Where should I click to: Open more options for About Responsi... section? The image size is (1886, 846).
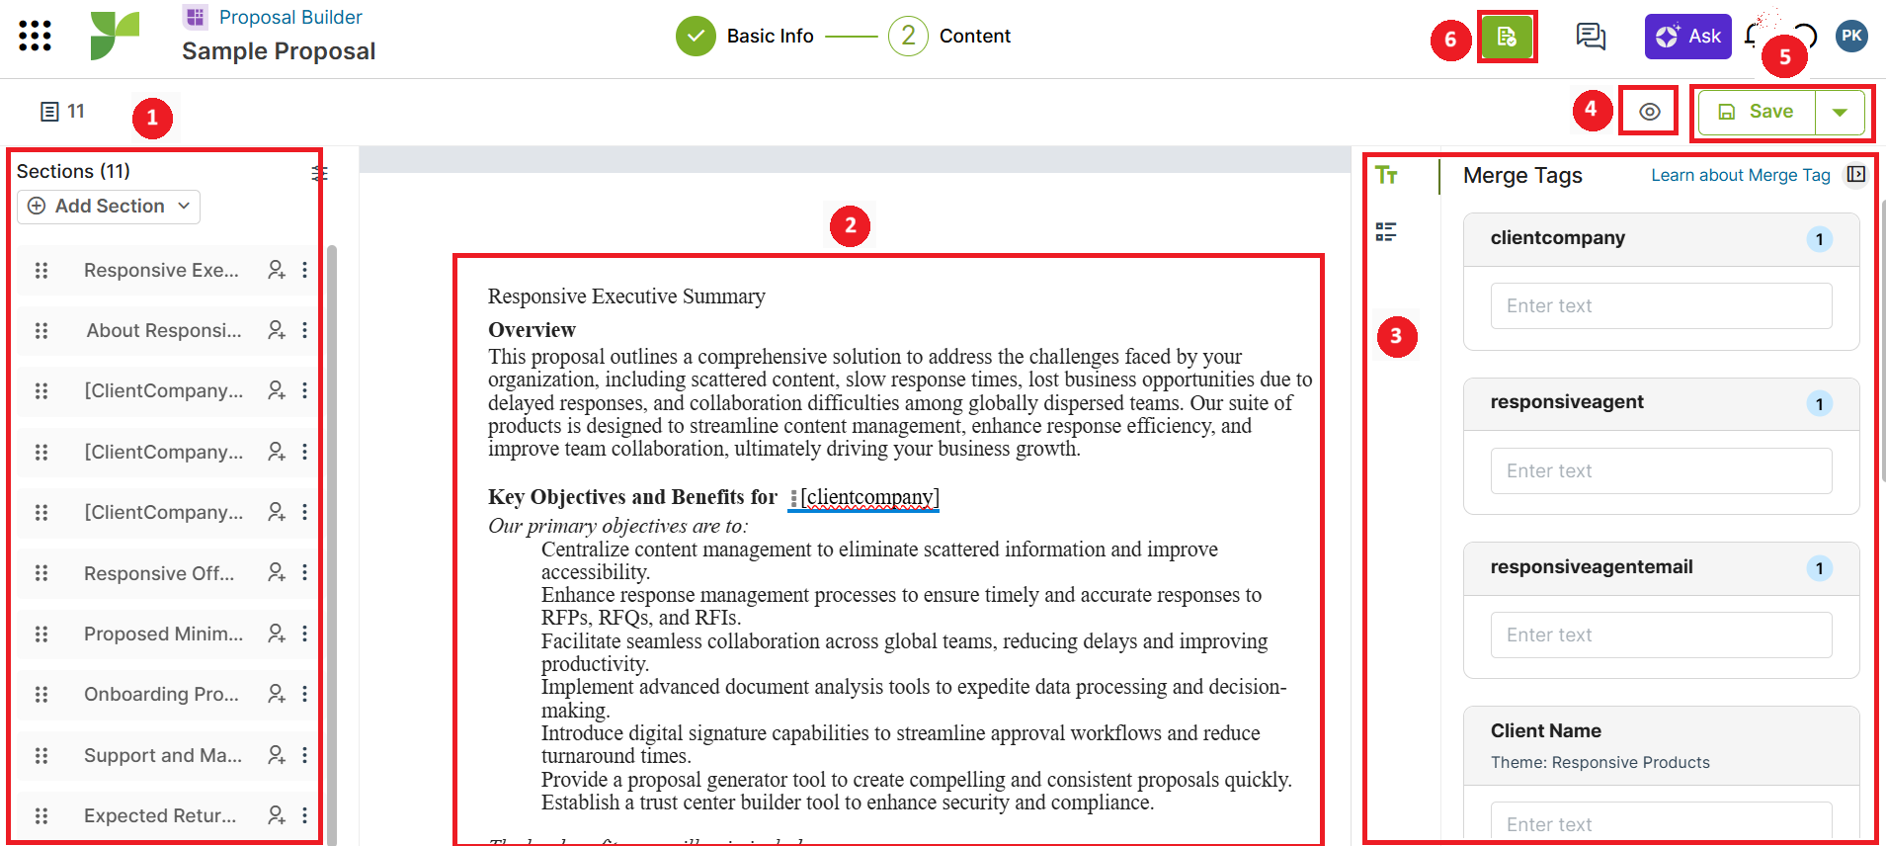tap(304, 330)
